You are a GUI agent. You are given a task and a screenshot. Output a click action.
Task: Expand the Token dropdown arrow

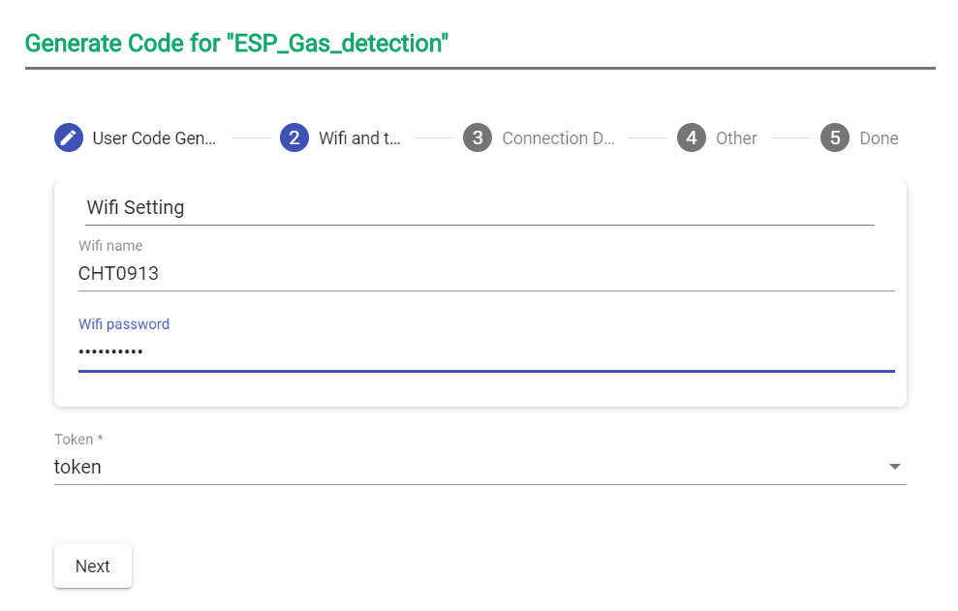coord(895,467)
